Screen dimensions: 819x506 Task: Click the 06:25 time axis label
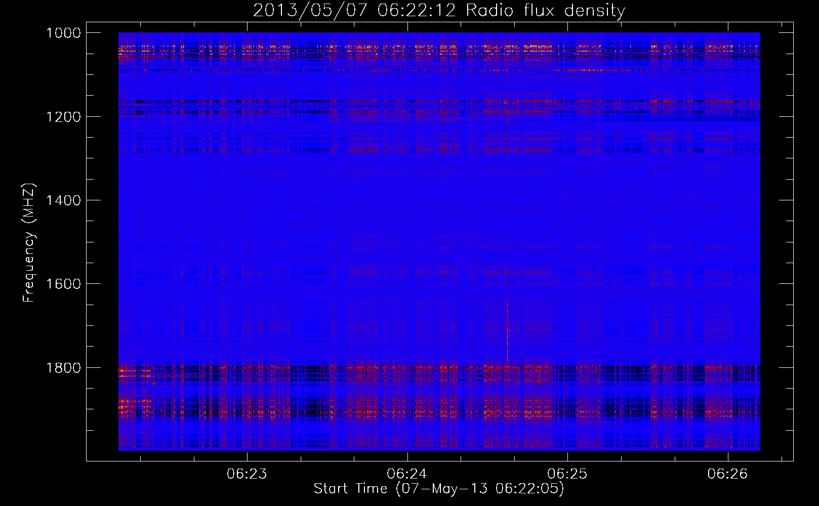coord(567,474)
